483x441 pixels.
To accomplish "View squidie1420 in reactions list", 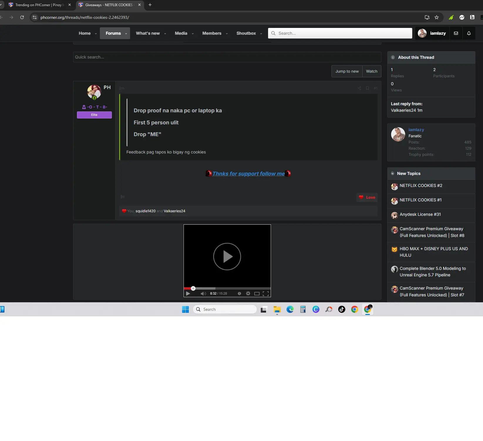I will point(145,211).
